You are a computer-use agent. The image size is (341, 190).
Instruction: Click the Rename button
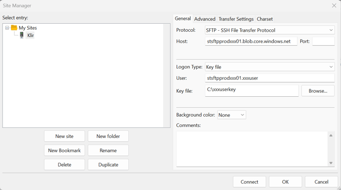coord(108,150)
